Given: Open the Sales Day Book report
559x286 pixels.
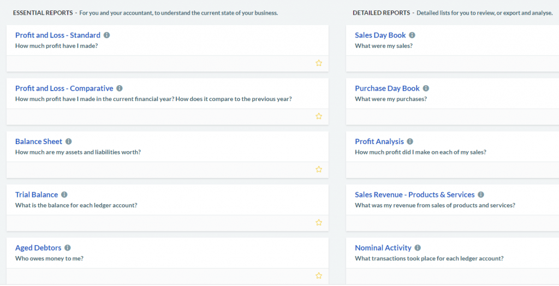Looking at the screenshot, I should [x=380, y=35].
